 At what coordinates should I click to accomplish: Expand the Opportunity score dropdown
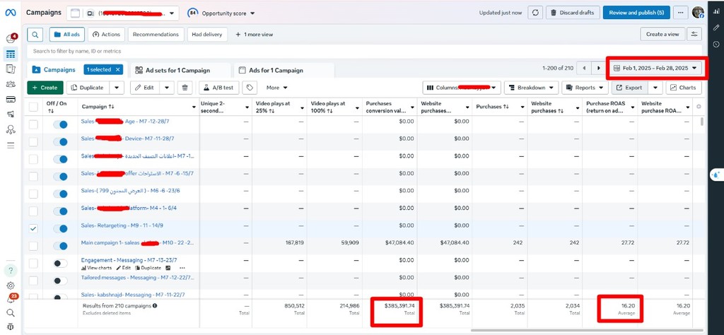(x=222, y=13)
